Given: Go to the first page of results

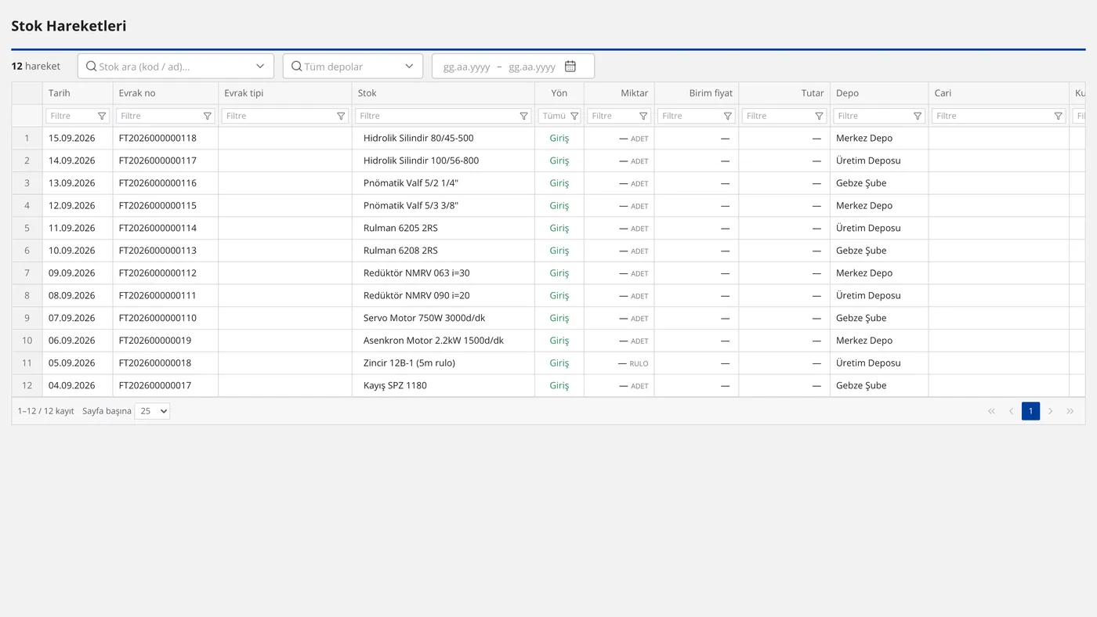Looking at the screenshot, I should coord(991,411).
